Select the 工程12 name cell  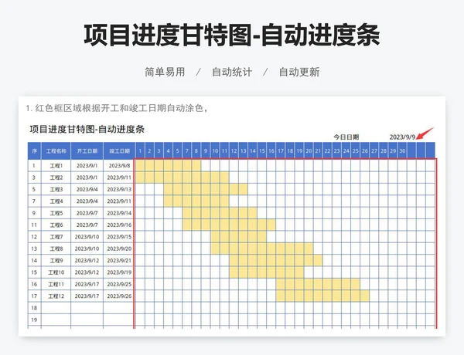(56, 296)
